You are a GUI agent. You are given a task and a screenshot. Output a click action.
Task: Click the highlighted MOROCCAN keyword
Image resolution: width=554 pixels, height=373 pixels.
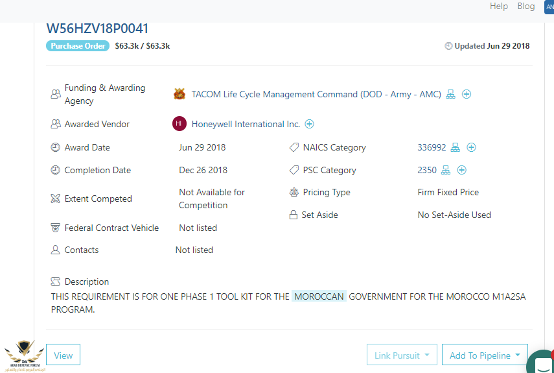pyautogui.click(x=319, y=296)
